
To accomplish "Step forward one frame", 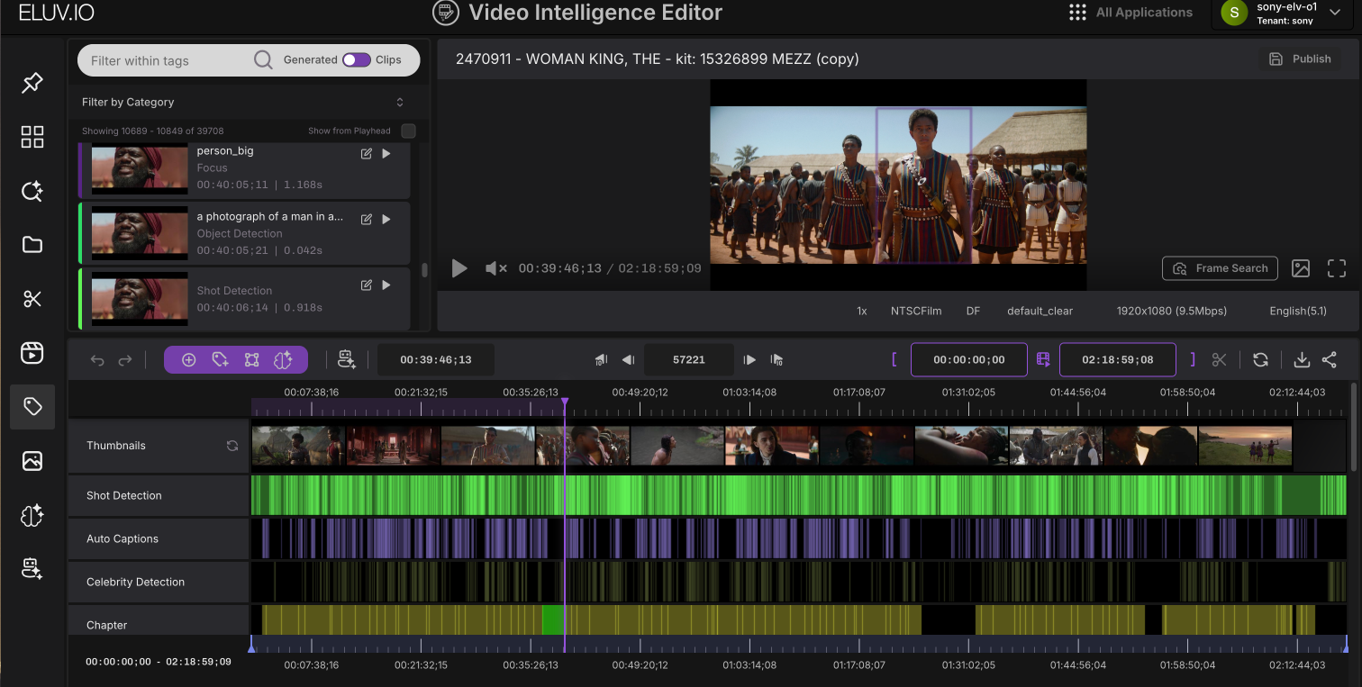I will point(749,360).
